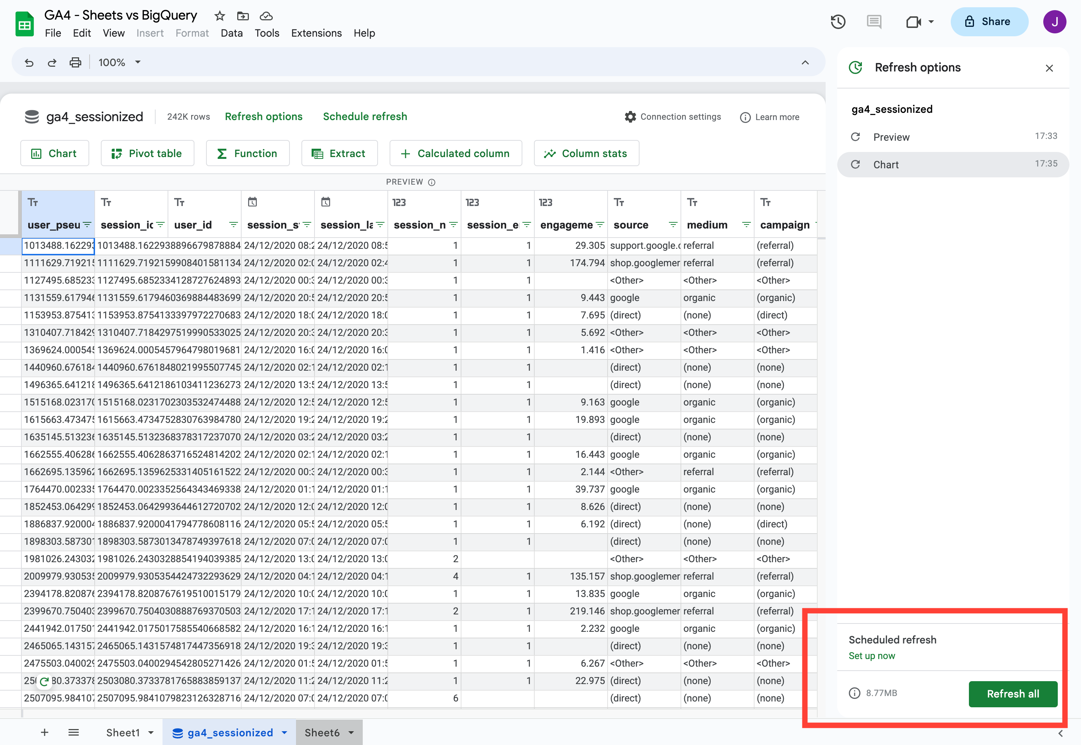Insert a Chart from the data toolbar
Image resolution: width=1081 pixels, height=745 pixels.
coord(55,153)
